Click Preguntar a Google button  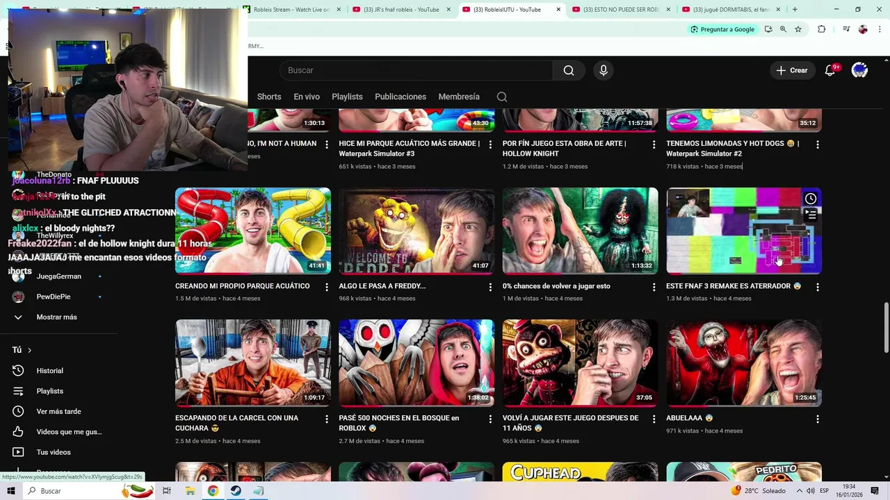coord(722,29)
